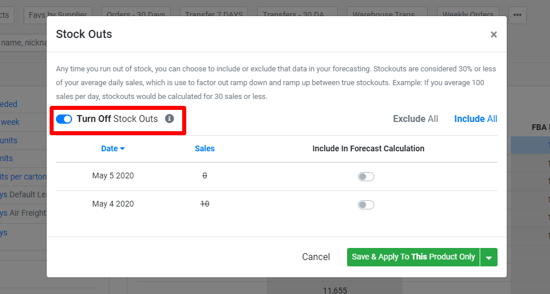Enable forecast inclusion for May 5 2020
Screen dimensions: 550x294
[x=366, y=177]
